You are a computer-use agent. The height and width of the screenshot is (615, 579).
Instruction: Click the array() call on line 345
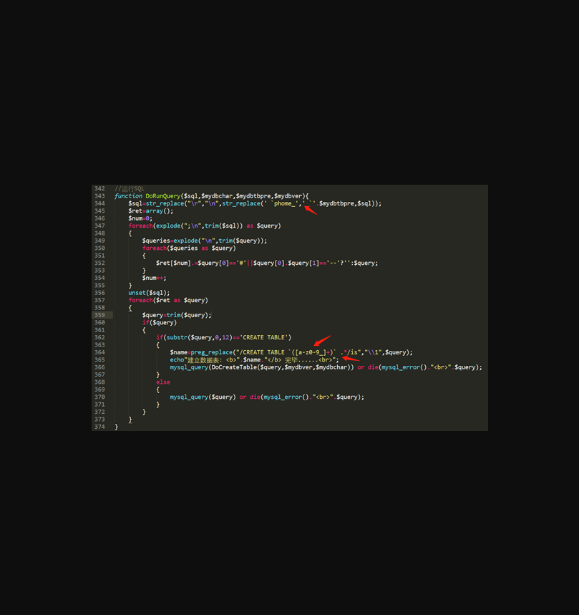(160, 211)
